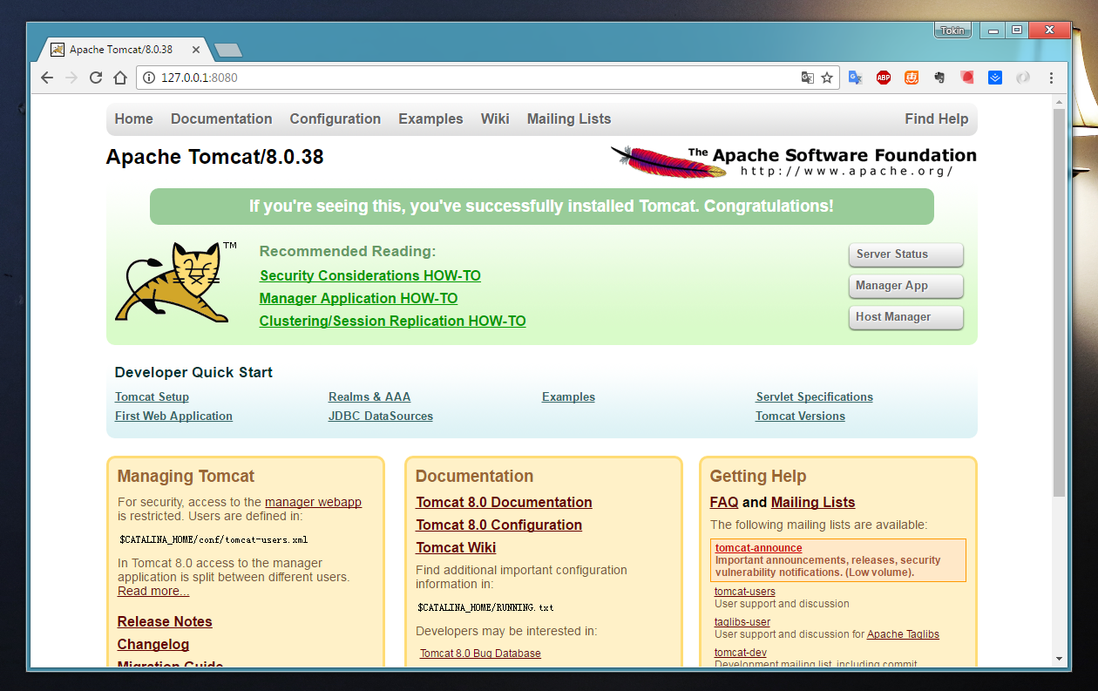
Task: Click the address bar URL field
Action: (x=471, y=78)
